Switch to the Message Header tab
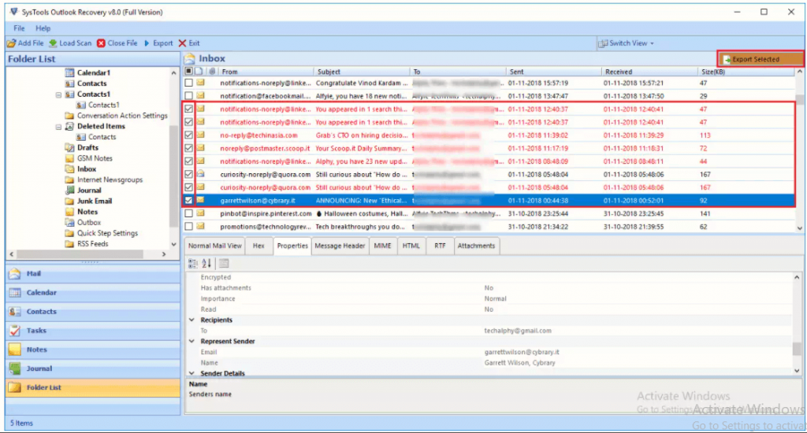 (340, 246)
